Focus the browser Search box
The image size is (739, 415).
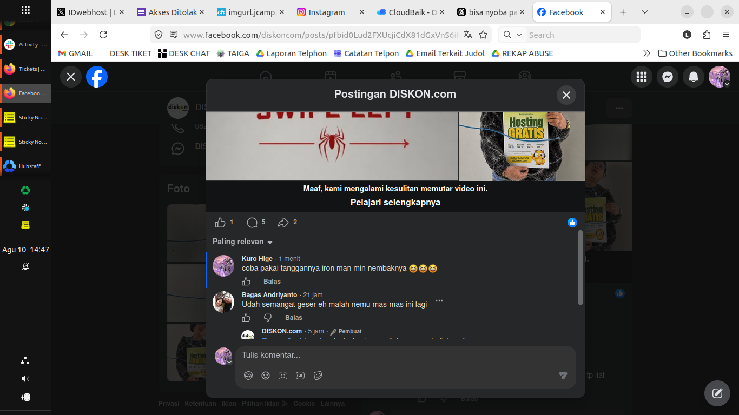point(582,35)
